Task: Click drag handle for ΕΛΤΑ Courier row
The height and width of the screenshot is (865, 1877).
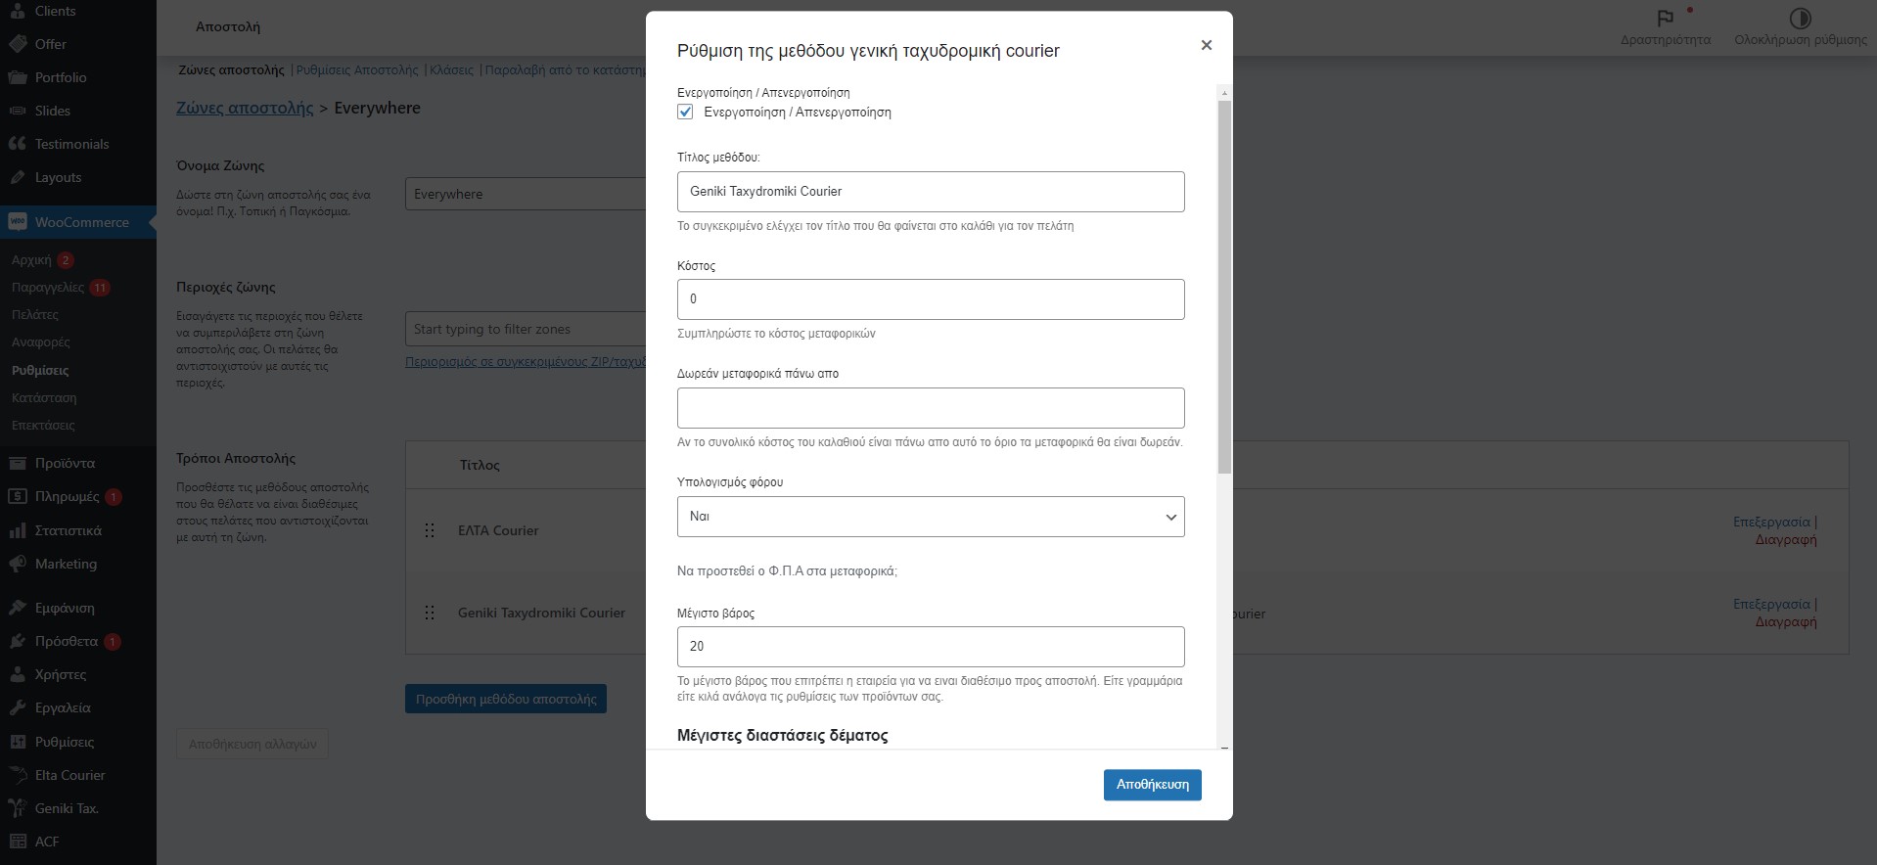Action: pyautogui.click(x=430, y=530)
